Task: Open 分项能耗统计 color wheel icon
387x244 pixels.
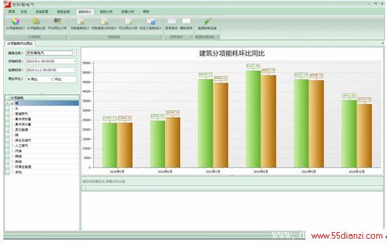Action: click(x=15, y=21)
